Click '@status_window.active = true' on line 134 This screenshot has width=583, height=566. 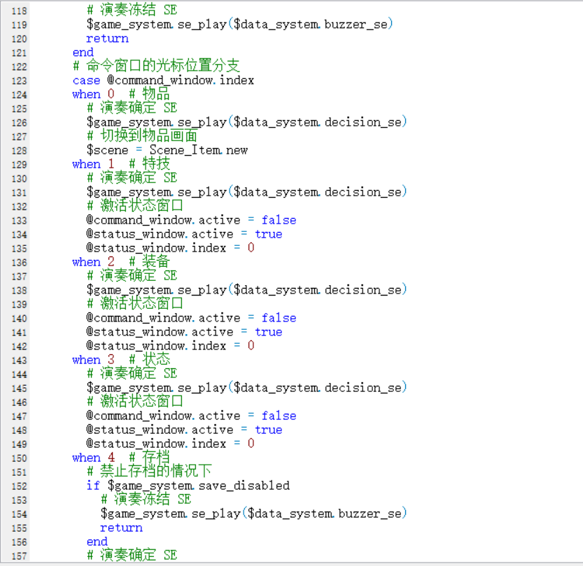(185, 234)
